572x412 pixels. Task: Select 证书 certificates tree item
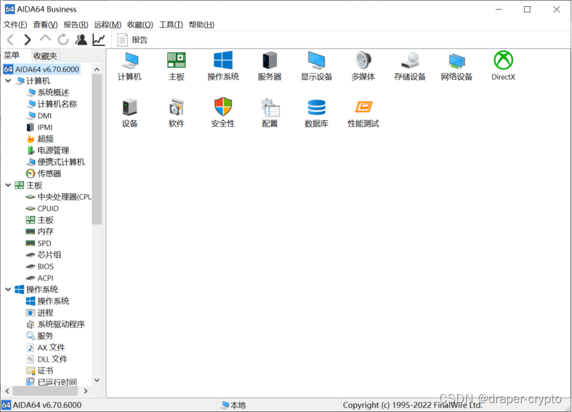(40, 371)
